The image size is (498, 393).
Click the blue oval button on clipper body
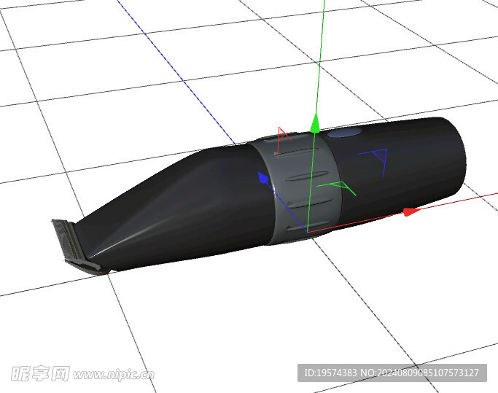coord(344,133)
